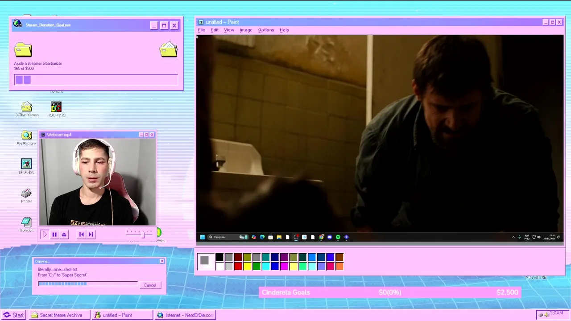
Task: Launch the NOD-DOS desktop icon
Action: click(x=56, y=109)
